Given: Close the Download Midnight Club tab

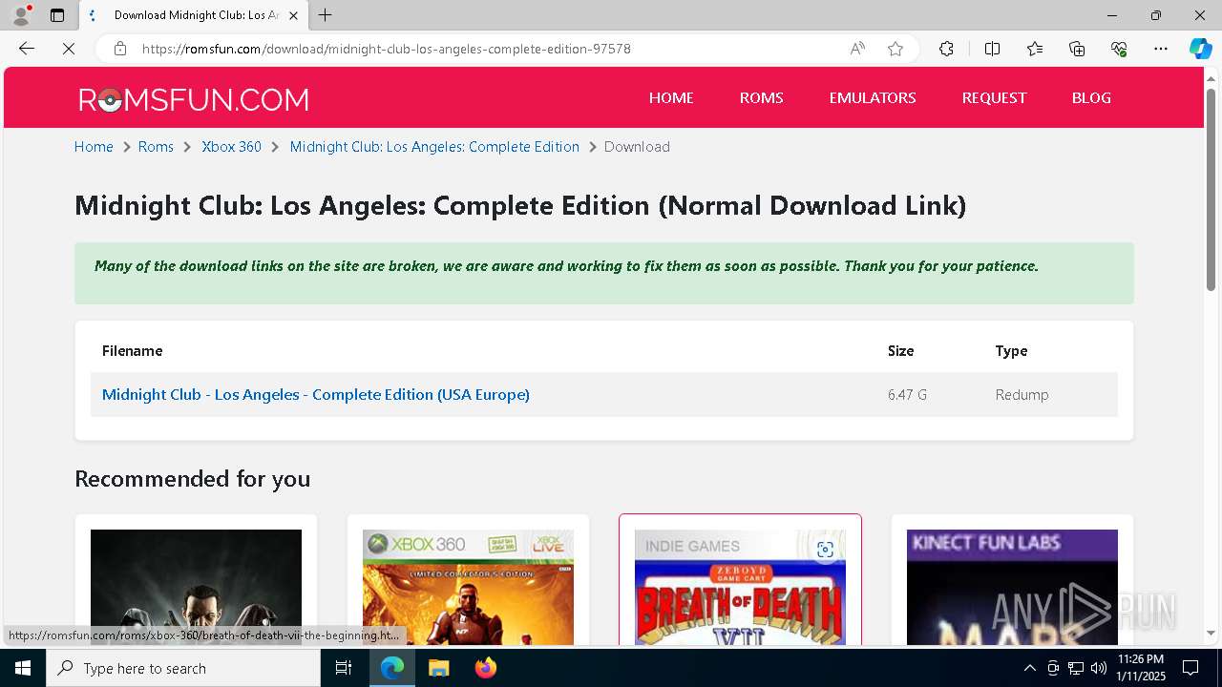Looking at the screenshot, I should [294, 15].
